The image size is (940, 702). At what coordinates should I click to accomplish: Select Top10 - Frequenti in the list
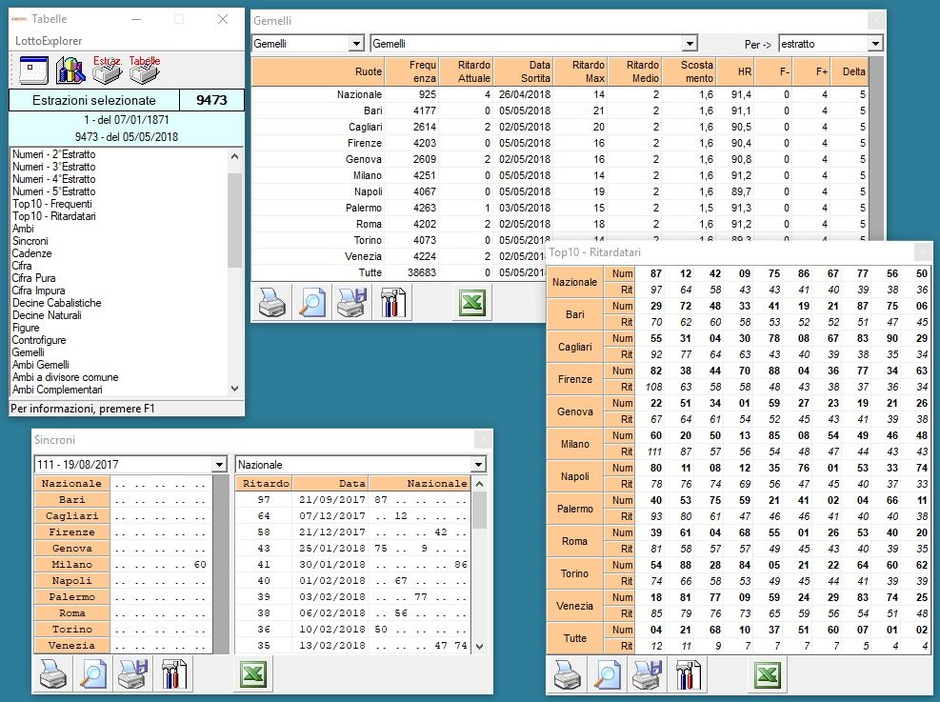point(52,204)
